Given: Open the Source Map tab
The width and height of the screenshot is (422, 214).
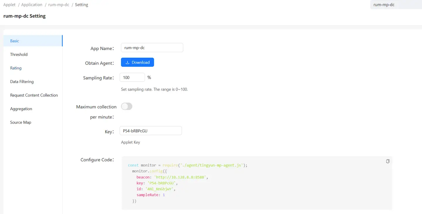Looking at the screenshot, I should (21, 122).
